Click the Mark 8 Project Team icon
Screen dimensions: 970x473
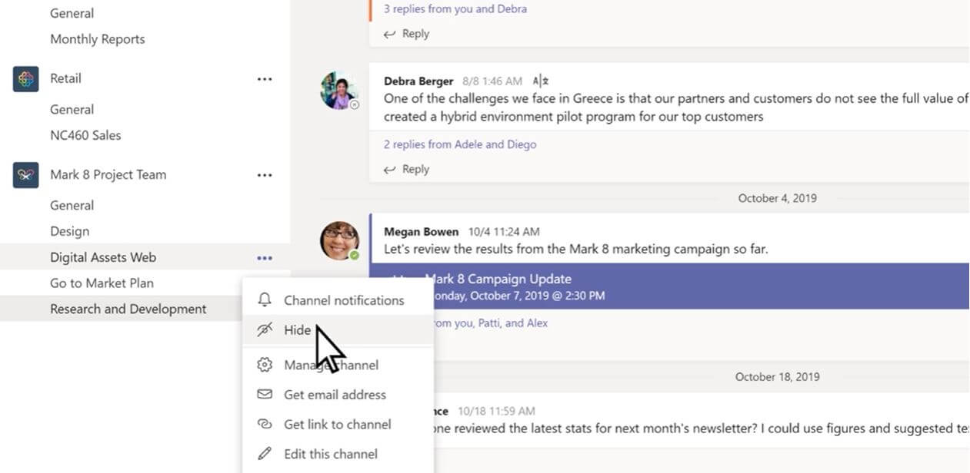click(25, 175)
